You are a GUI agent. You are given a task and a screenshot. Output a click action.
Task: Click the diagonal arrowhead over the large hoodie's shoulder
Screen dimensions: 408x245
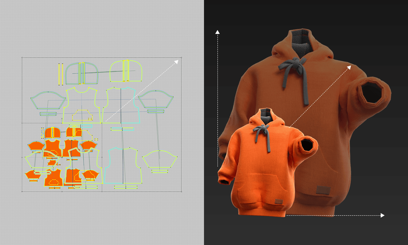coord(349,68)
